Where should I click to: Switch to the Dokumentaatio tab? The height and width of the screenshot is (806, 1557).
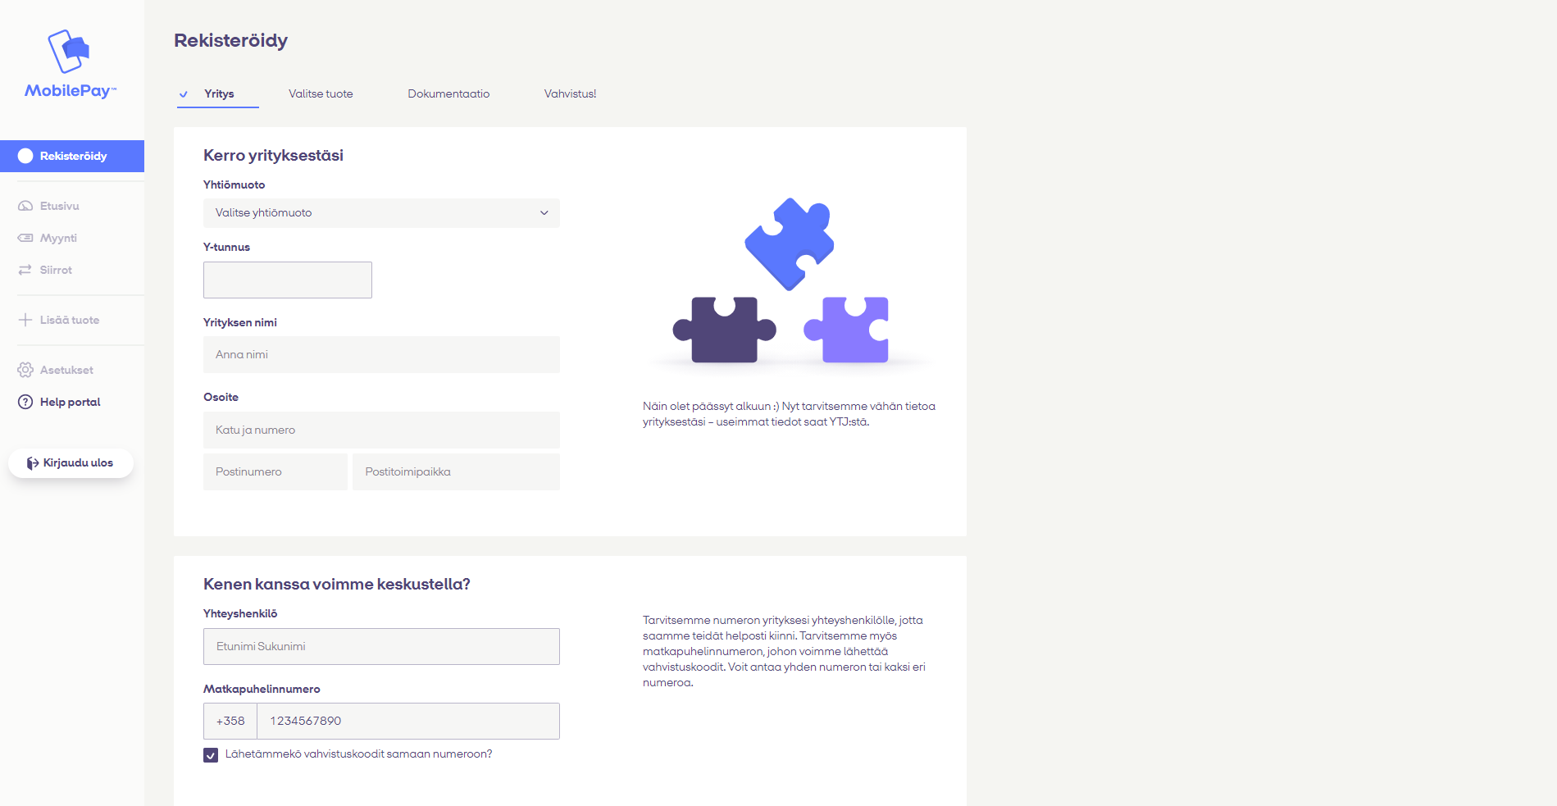click(448, 93)
